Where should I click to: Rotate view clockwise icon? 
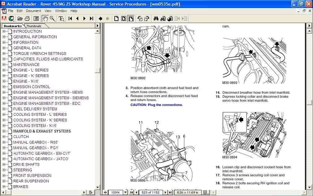[147, 19]
